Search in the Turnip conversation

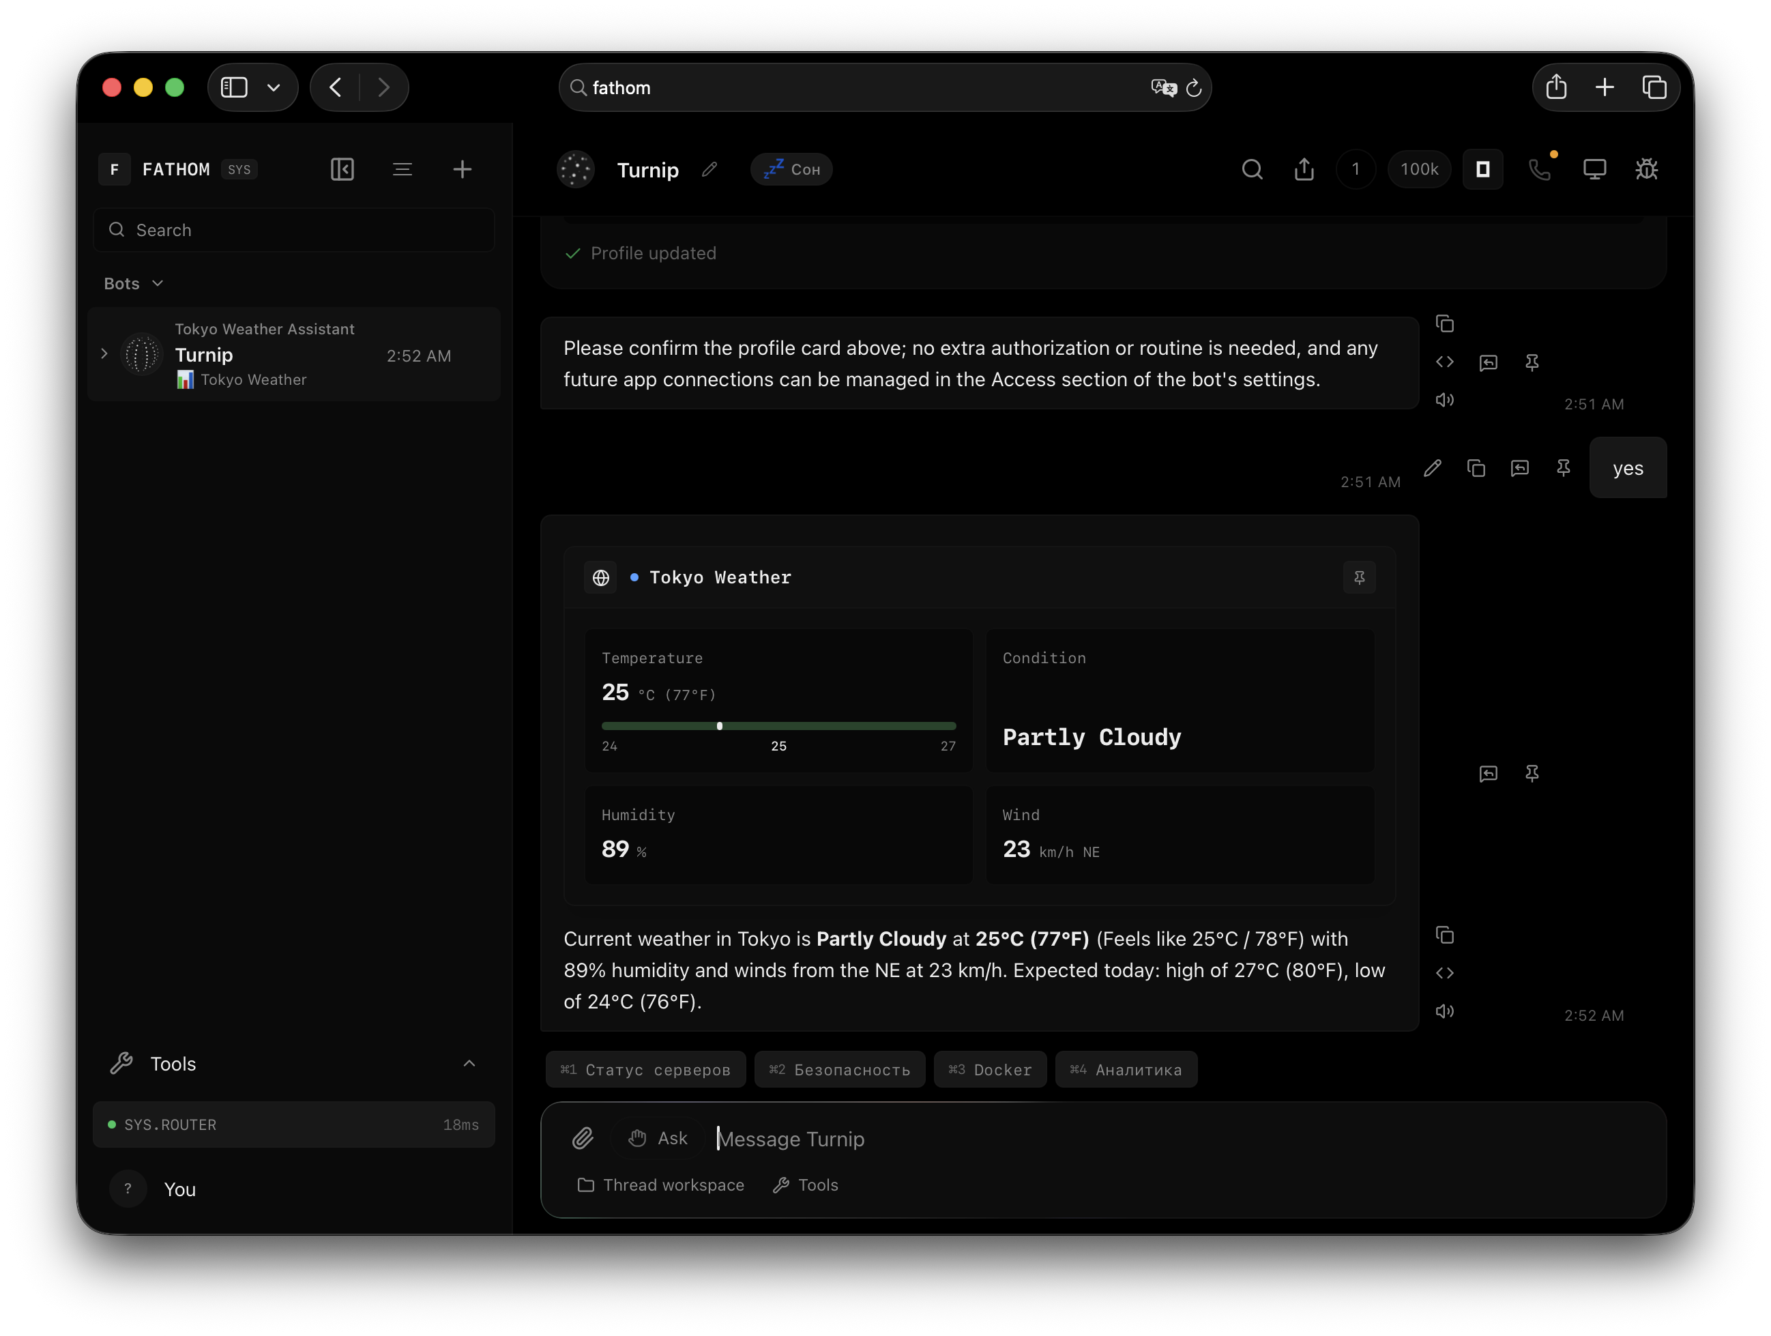click(x=1253, y=169)
